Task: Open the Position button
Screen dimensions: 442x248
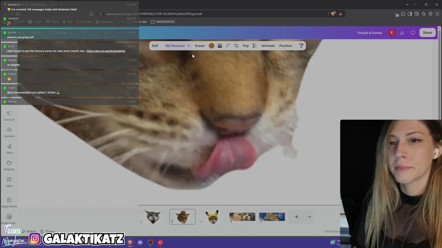Action: [286, 46]
